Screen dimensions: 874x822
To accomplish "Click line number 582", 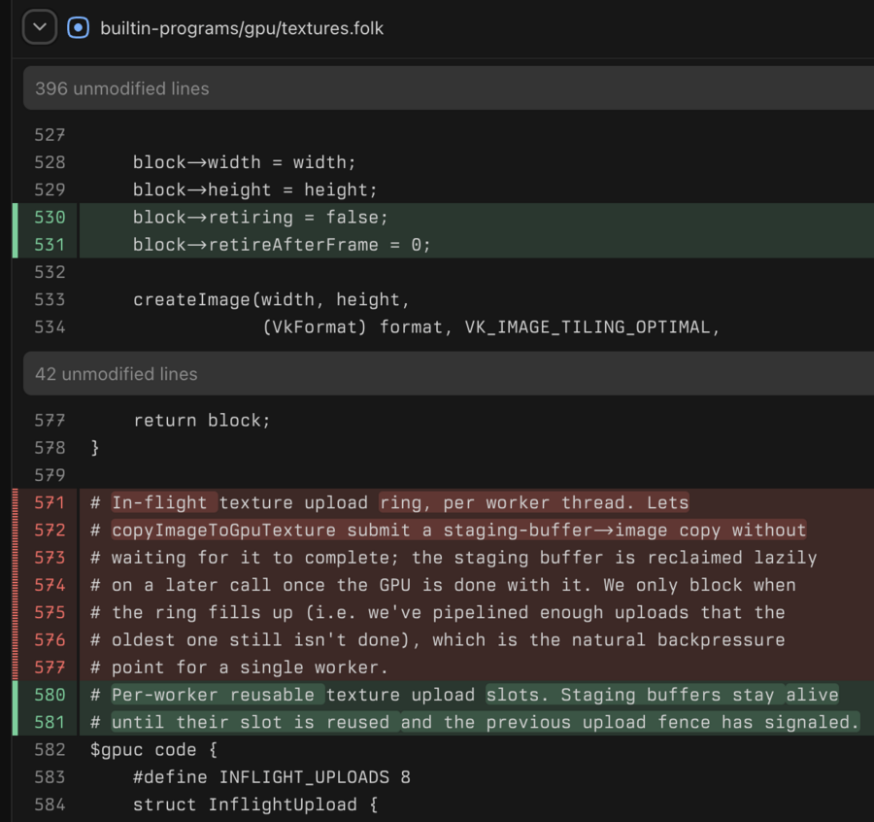I will [x=50, y=749].
